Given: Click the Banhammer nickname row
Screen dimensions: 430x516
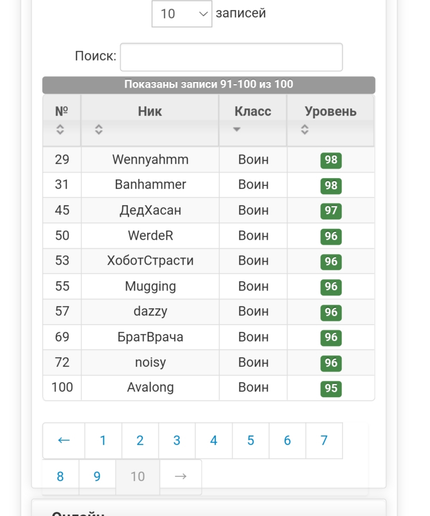Looking at the screenshot, I should point(150,185).
